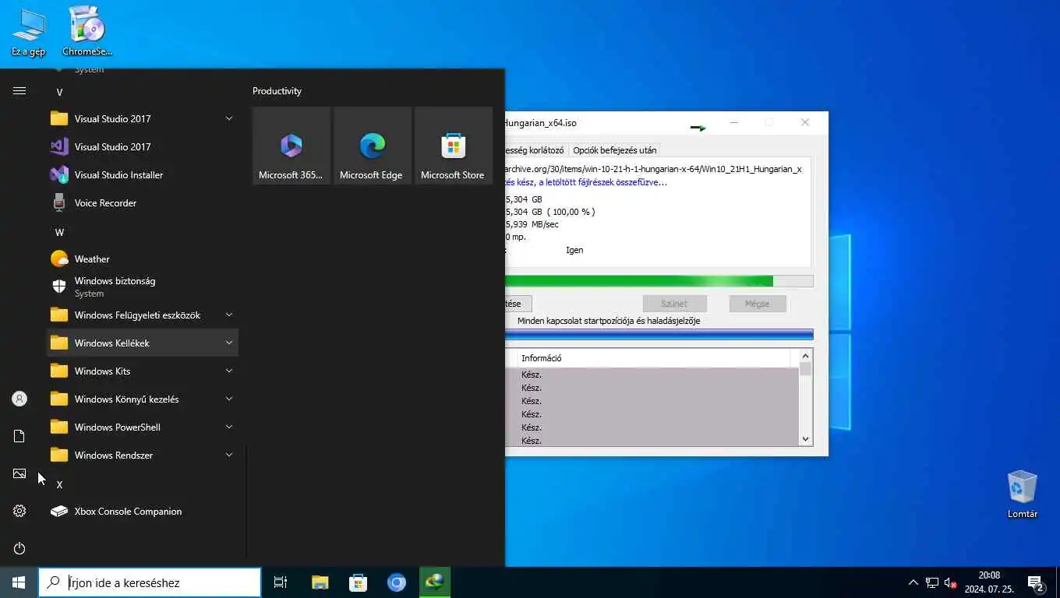1060x598 pixels.
Task: Open Pictures from Start sidebar
Action: [x=19, y=473]
